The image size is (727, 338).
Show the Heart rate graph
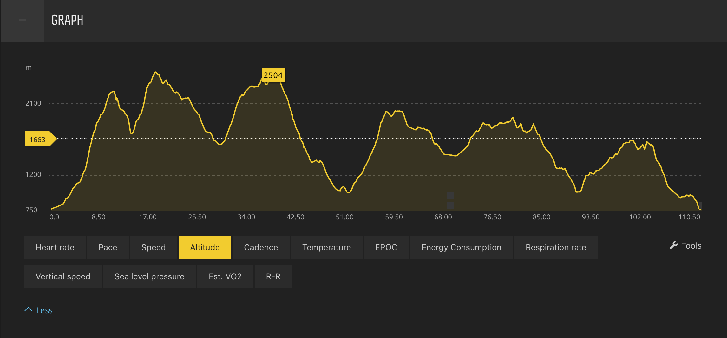(x=55, y=247)
